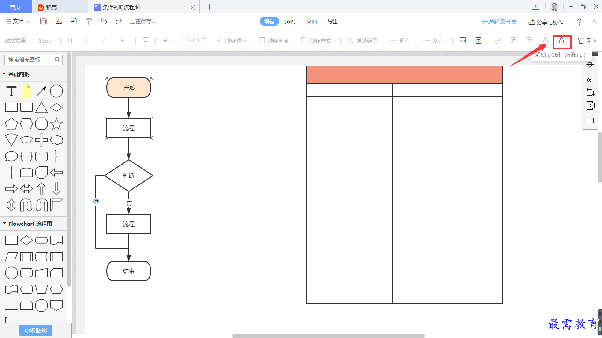Collapse the Flowchart 流程图 section
This screenshot has width=602, height=338.
pyautogui.click(x=4, y=224)
